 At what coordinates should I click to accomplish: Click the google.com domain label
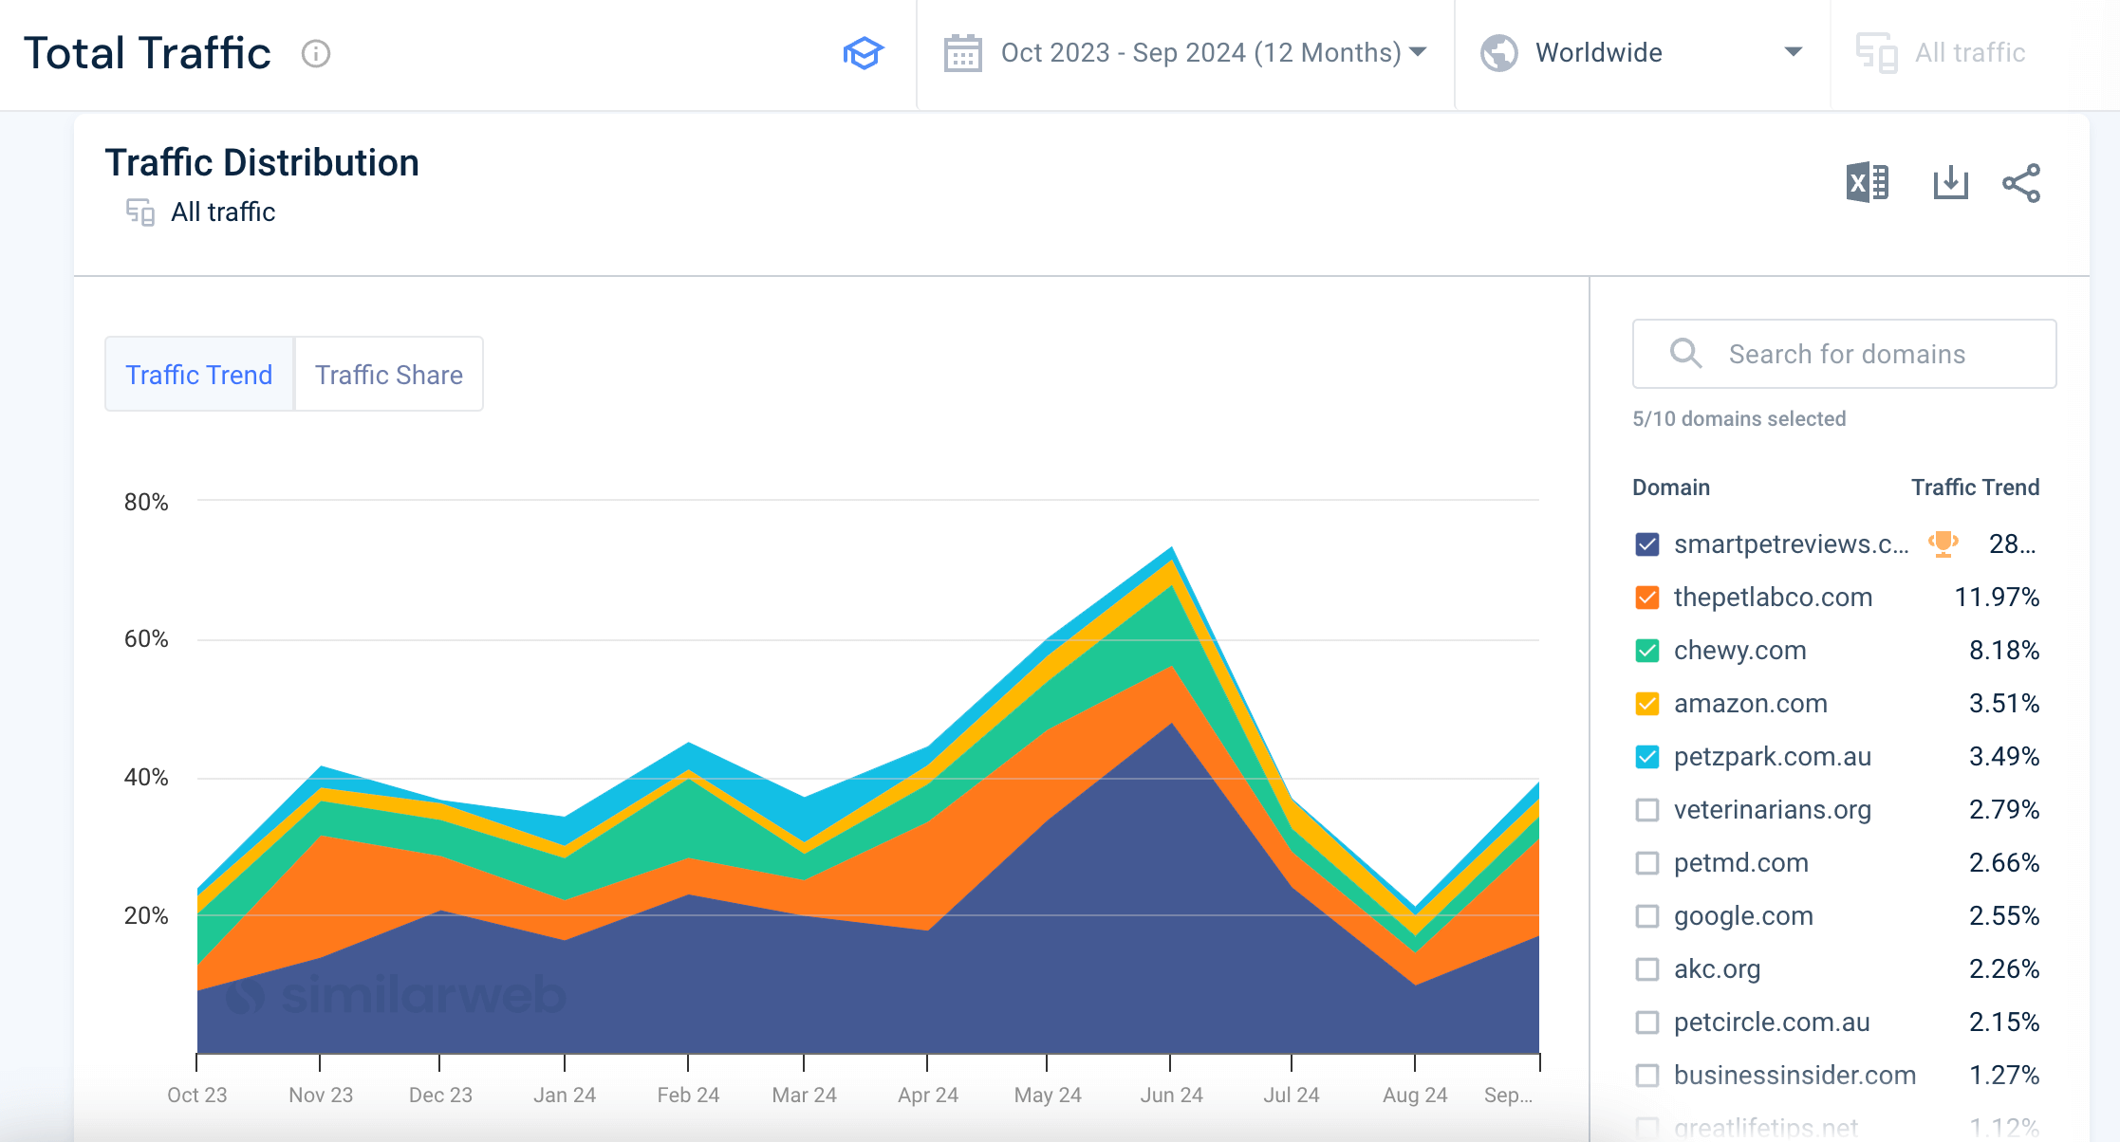[x=1743, y=916]
